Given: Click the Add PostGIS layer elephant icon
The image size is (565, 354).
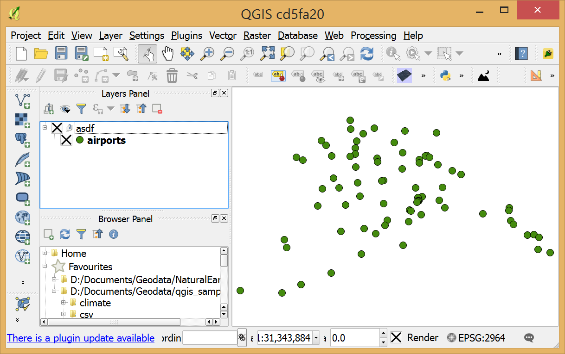Looking at the screenshot, I should point(23,139).
